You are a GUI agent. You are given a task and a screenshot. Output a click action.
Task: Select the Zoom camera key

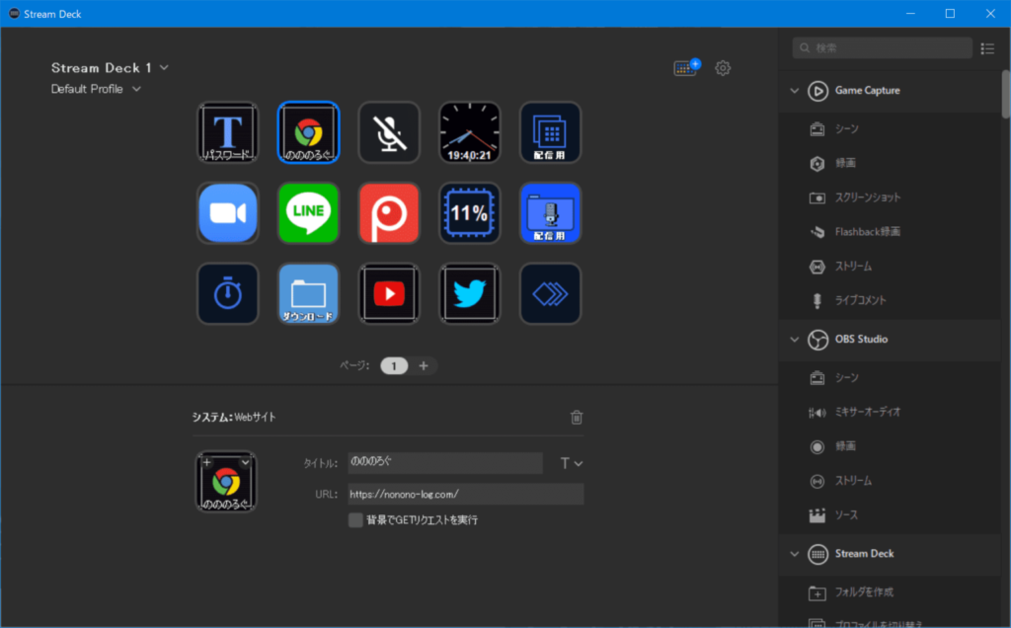click(x=228, y=212)
